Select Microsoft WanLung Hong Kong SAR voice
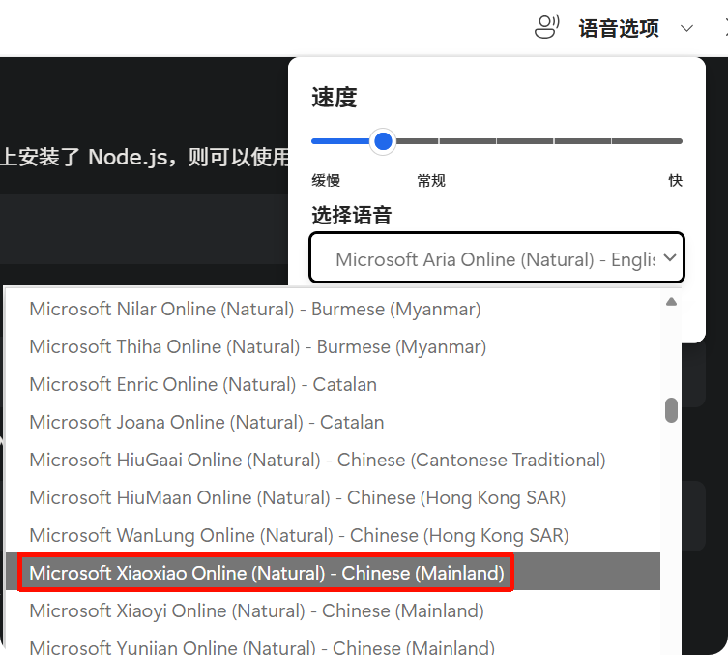Viewport: 728px width, 655px height. (333, 535)
